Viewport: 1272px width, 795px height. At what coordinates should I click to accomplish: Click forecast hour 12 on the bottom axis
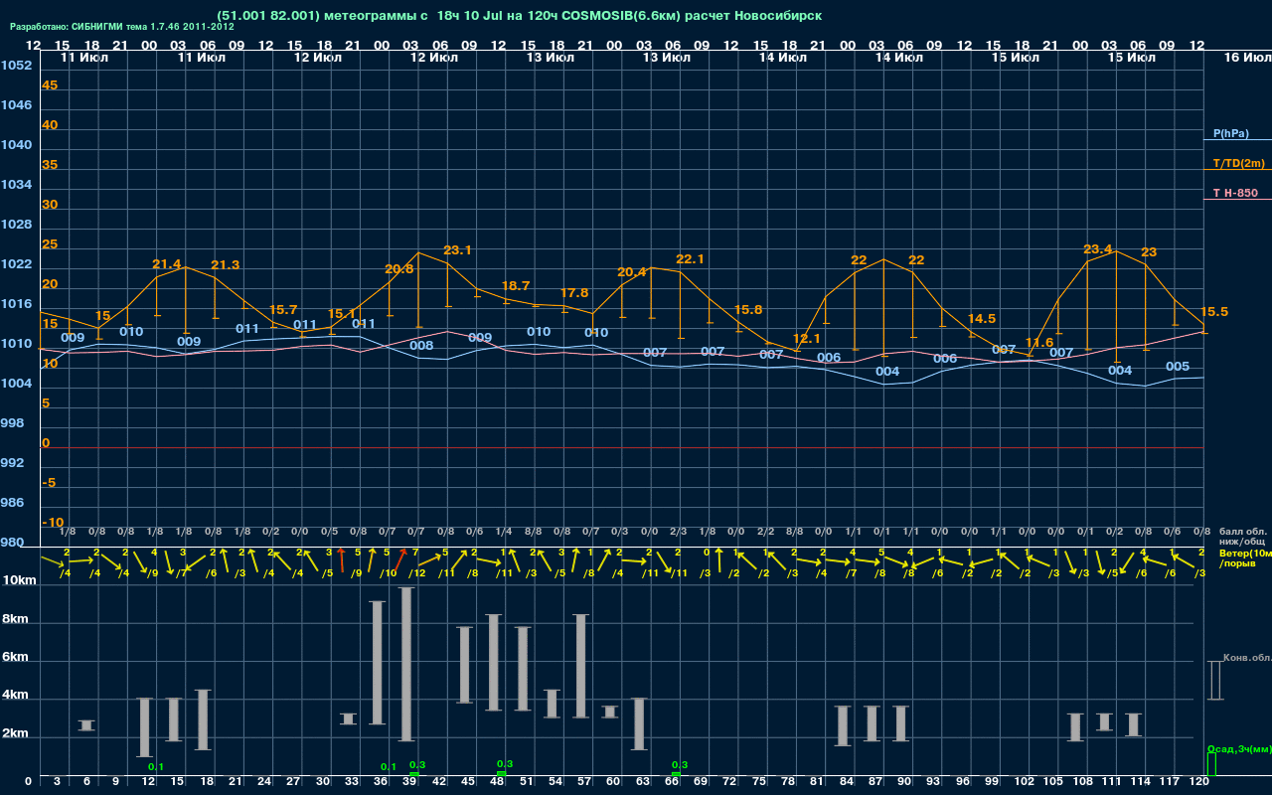click(148, 782)
